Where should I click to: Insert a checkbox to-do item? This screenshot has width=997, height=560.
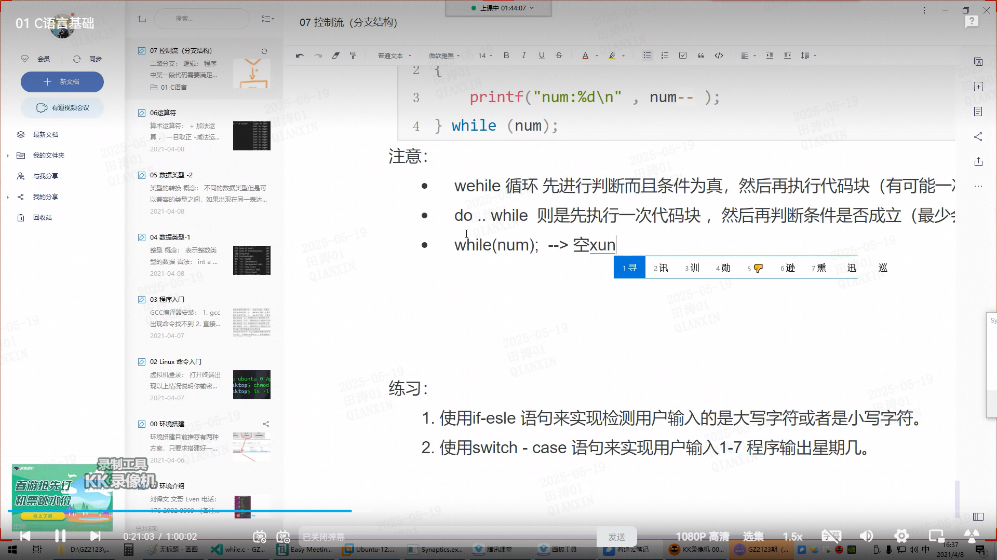683,55
